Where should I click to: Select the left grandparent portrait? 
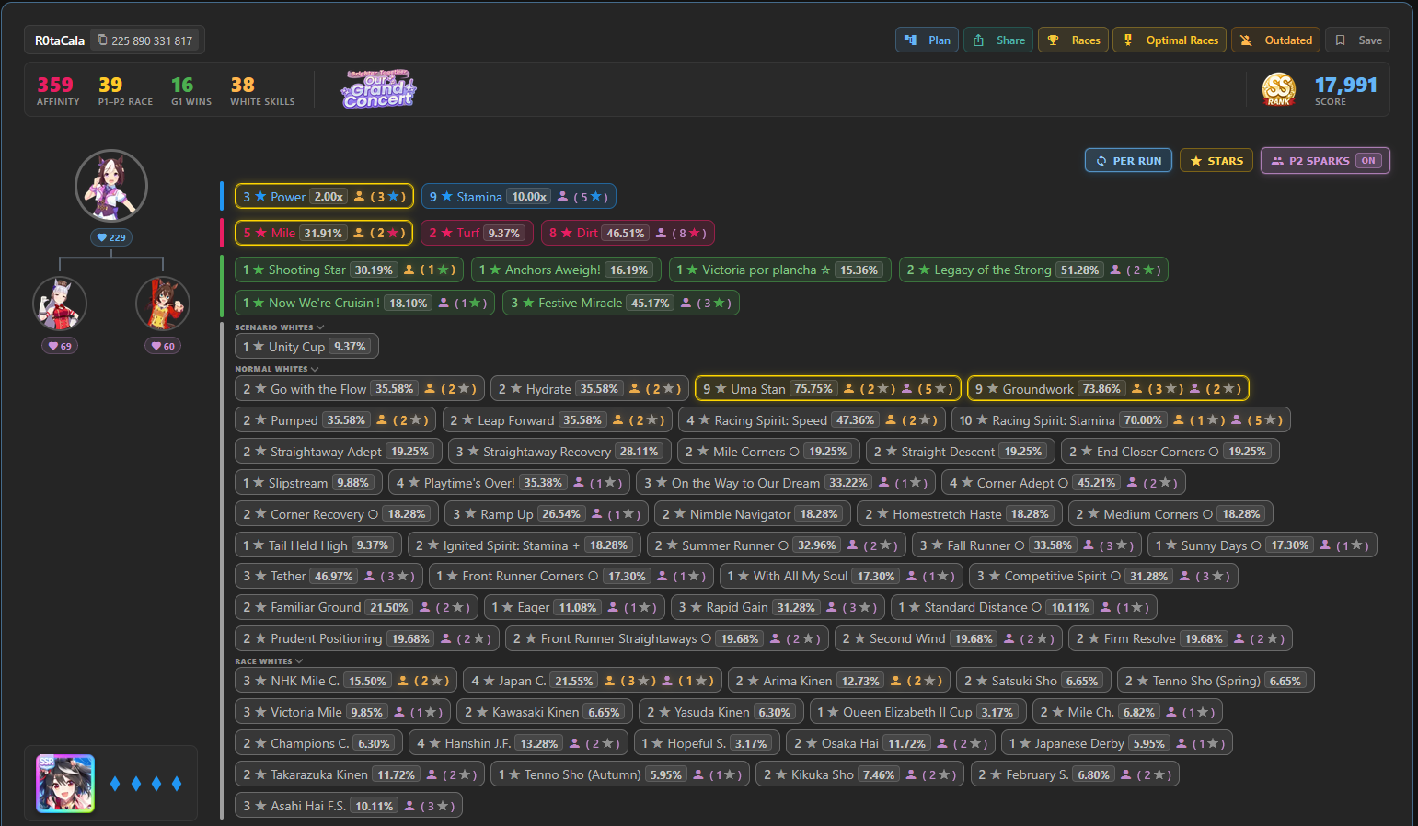[60, 304]
